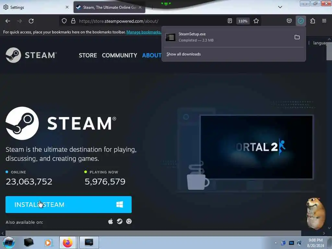The image size is (332, 249).
Task: Reload the Steam page
Action: [x=31, y=21]
